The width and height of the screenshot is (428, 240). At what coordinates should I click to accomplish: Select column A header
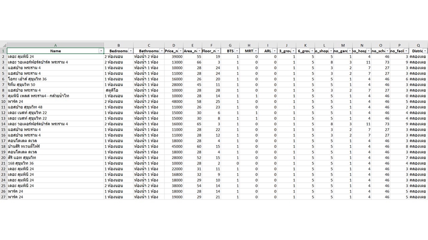coord(55,45)
